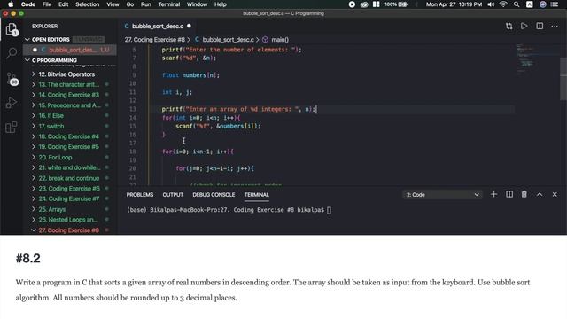Image resolution: width=567 pixels, height=319 pixels.
Task: Open the Apple menu
Action: (x=11, y=4)
